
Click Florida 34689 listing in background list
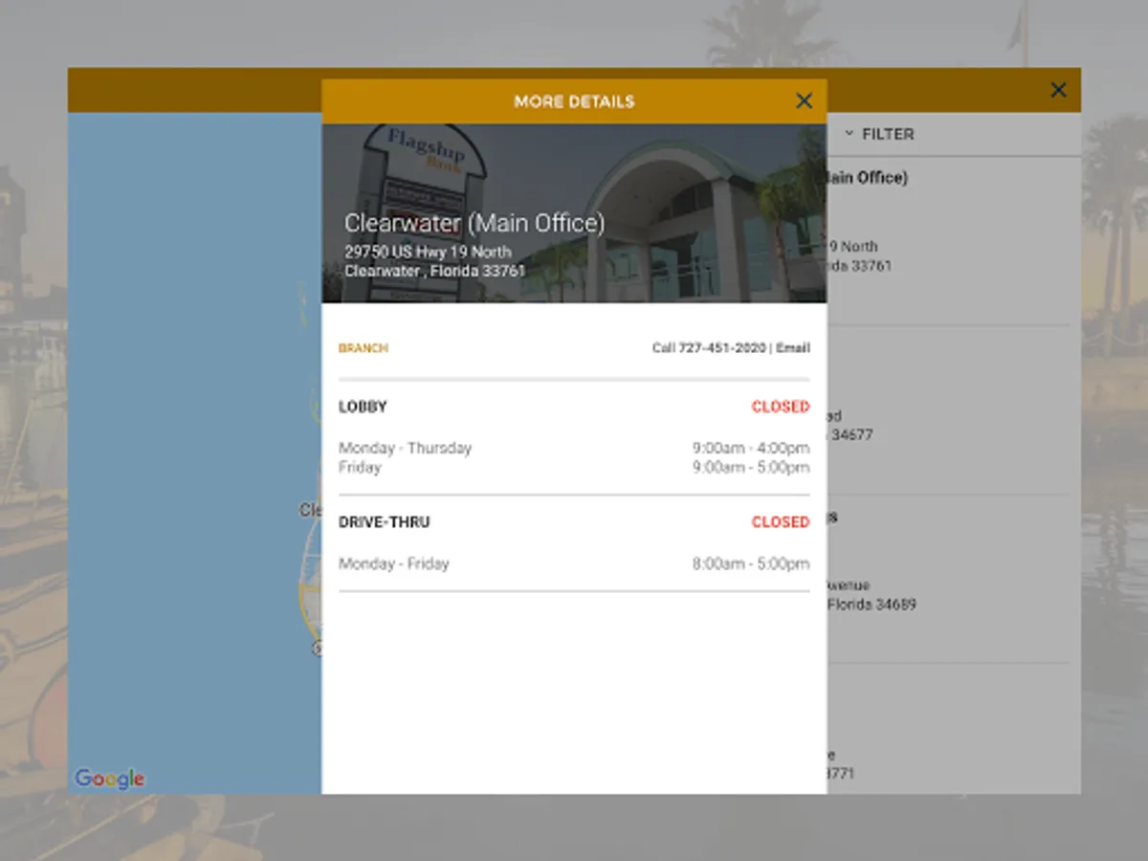(x=872, y=605)
